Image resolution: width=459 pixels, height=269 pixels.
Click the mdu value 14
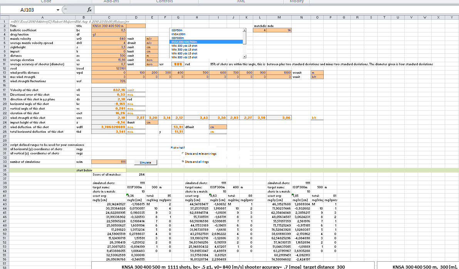[x=279, y=30]
